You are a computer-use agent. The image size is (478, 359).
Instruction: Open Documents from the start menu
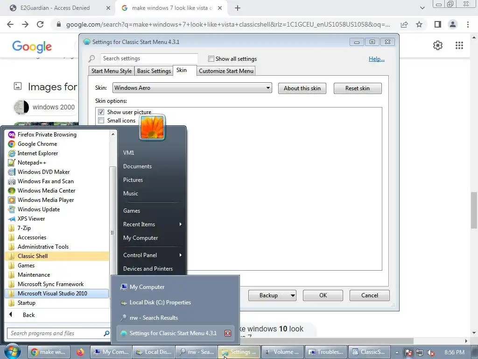[137, 166]
